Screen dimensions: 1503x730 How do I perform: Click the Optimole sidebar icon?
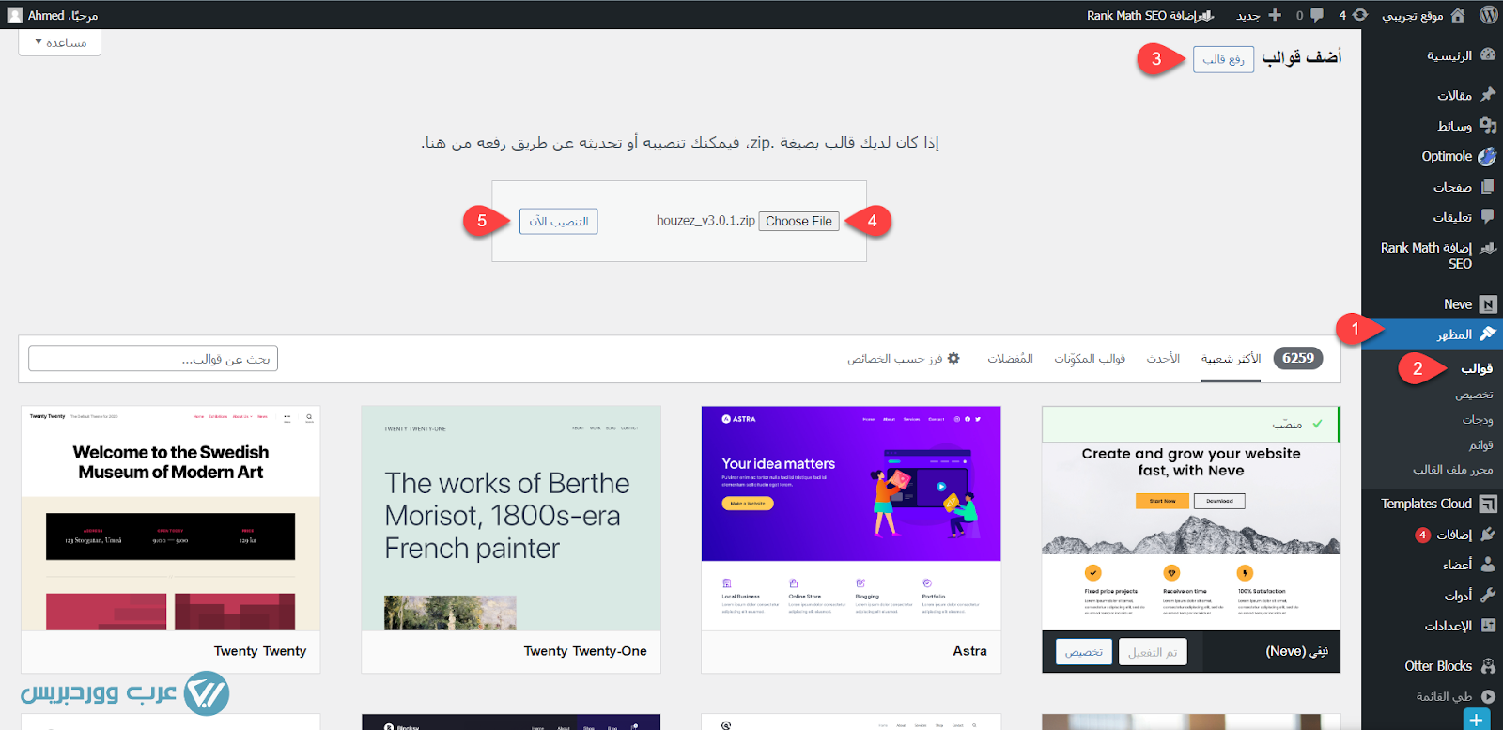(1487, 157)
